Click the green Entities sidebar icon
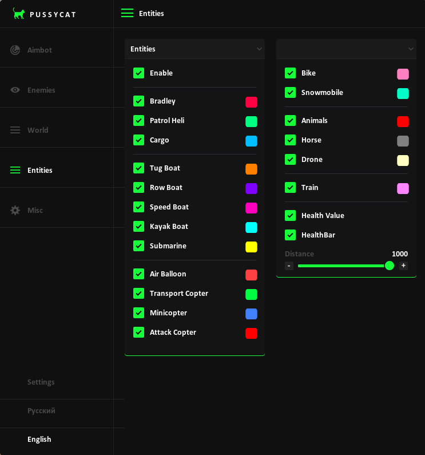The height and width of the screenshot is (455, 425). [x=15, y=170]
